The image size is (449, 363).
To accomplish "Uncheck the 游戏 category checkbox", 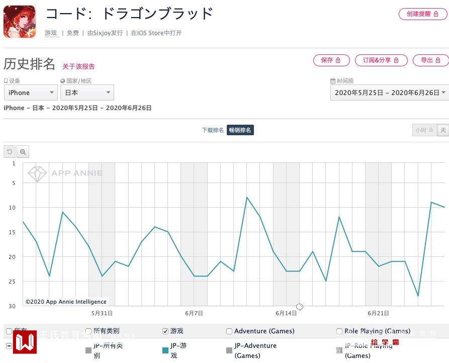I will (165, 331).
